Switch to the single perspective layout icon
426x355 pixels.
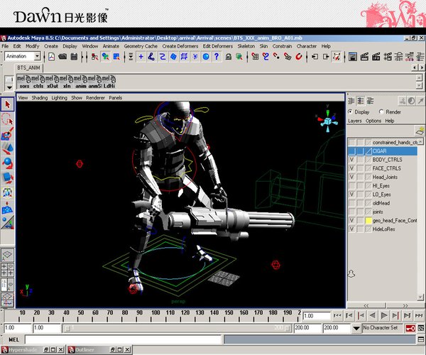click(x=8, y=254)
